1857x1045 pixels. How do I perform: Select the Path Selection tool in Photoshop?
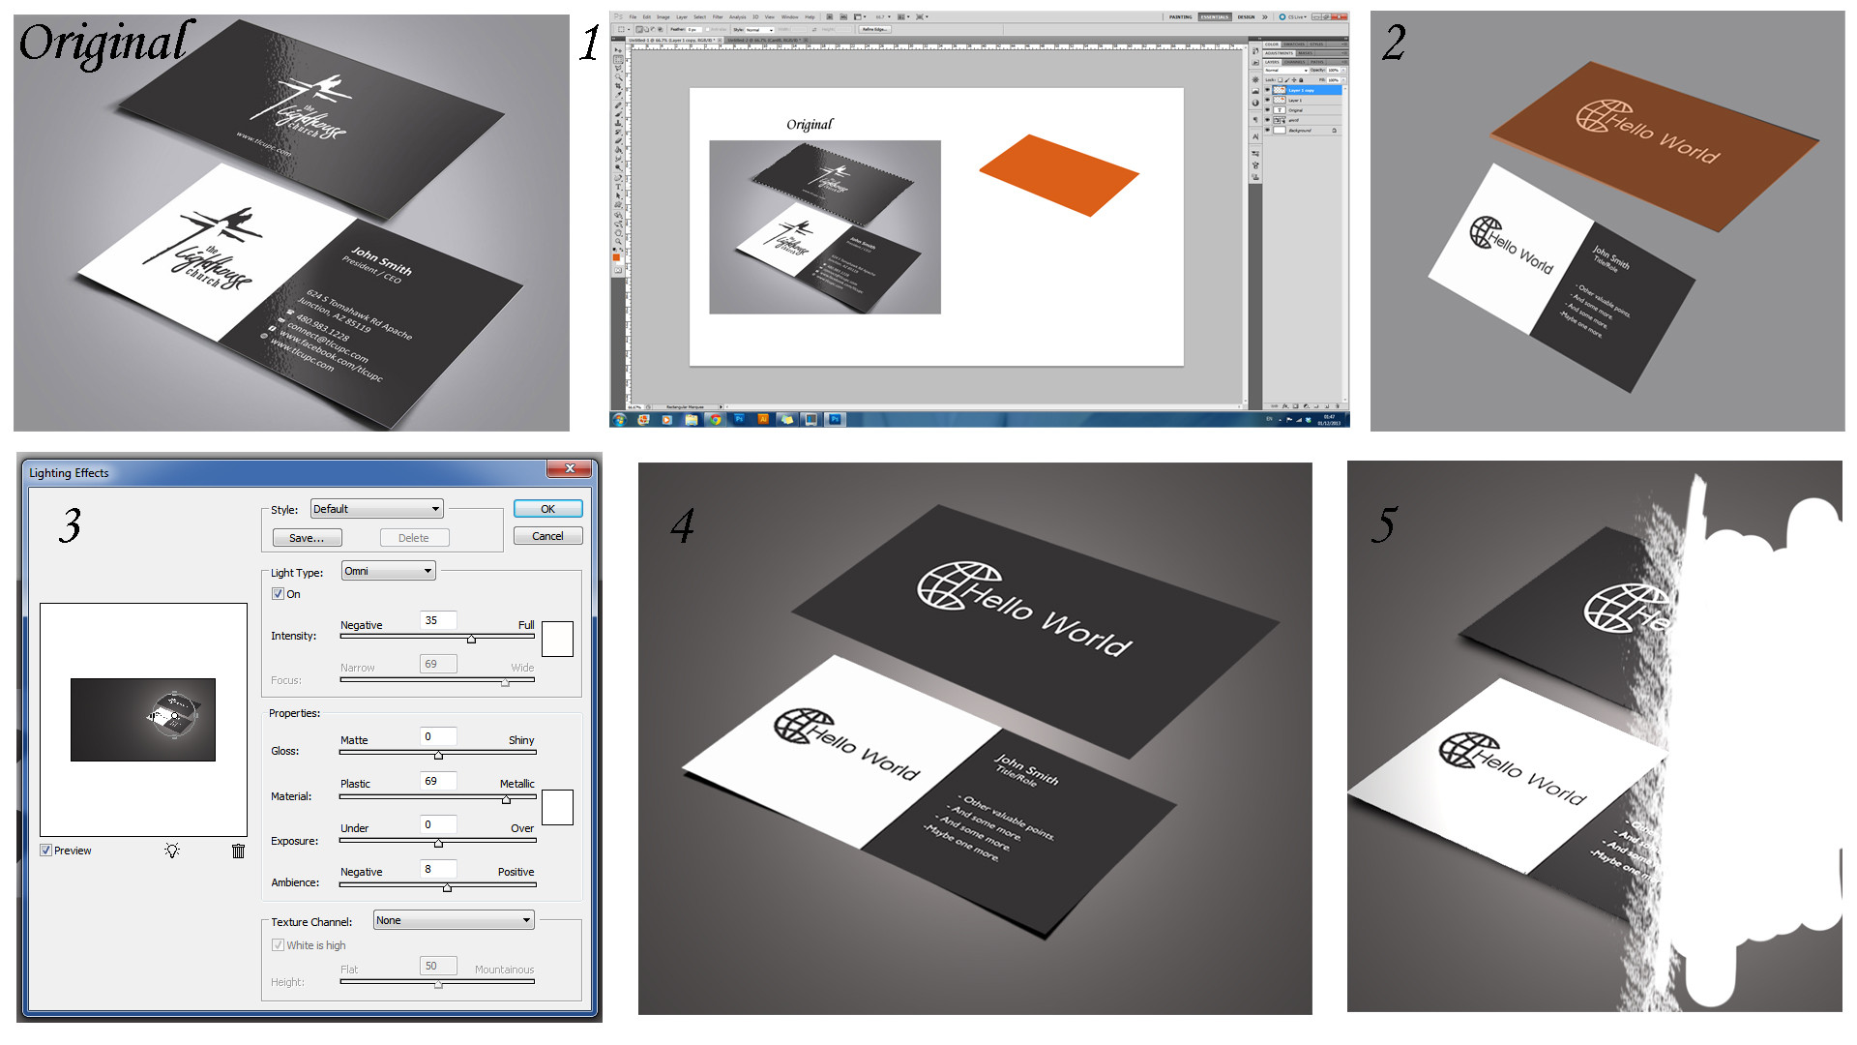(x=618, y=195)
